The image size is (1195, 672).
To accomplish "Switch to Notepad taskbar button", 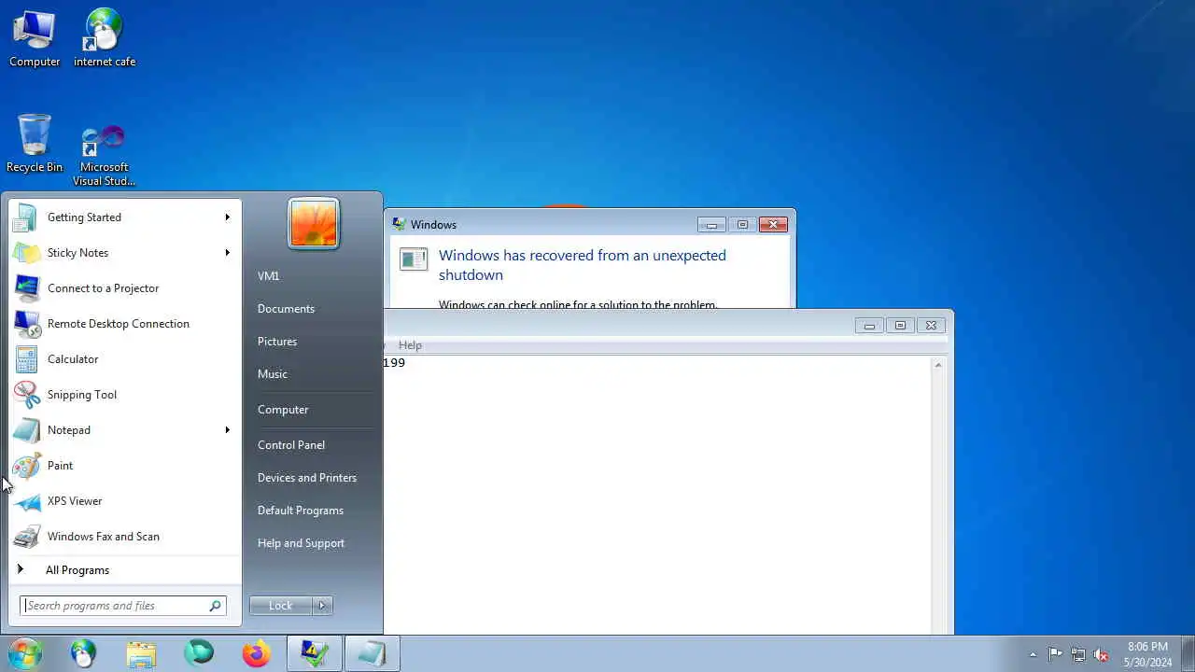I will pos(373,653).
